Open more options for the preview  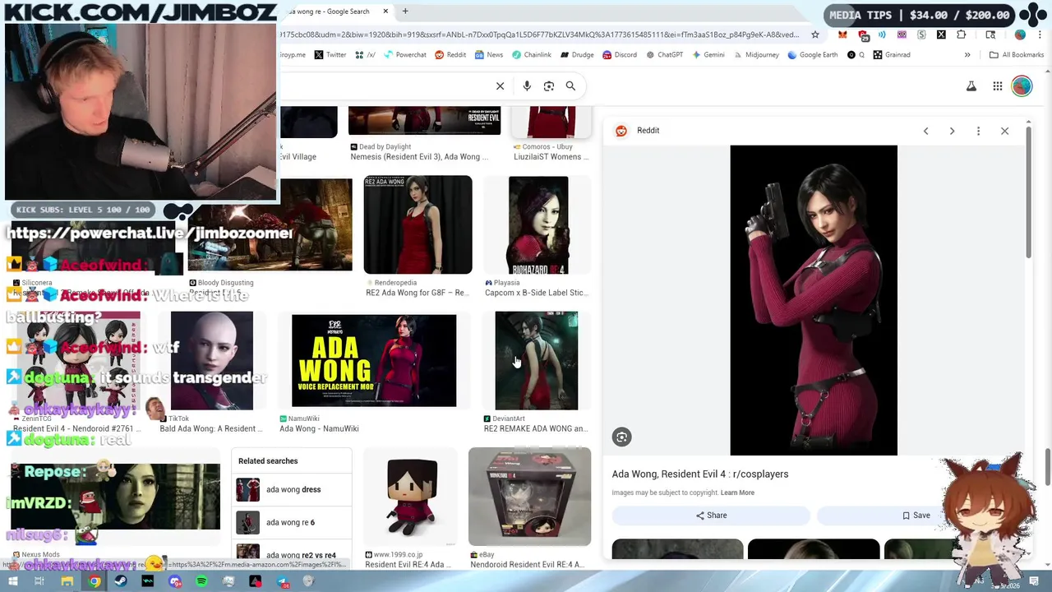coord(978,131)
